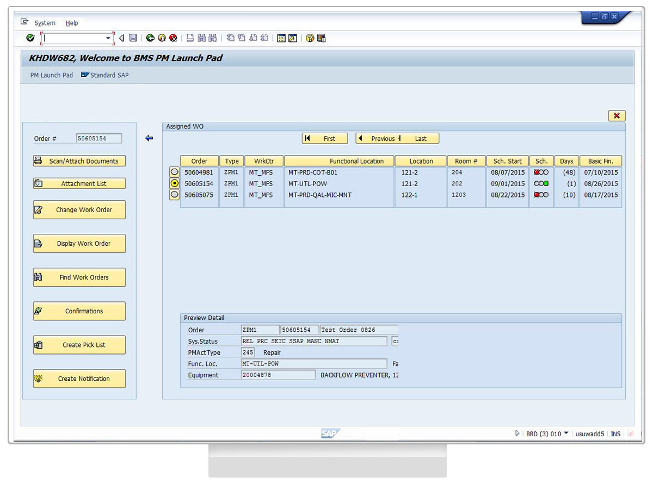Click schedule traffic light for order 50605154
This screenshot has height=483, width=653.
click(x=541, y=184)
